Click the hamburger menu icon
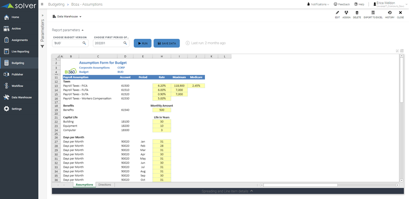The image size is (409, 199). click(x=42, y=4)
